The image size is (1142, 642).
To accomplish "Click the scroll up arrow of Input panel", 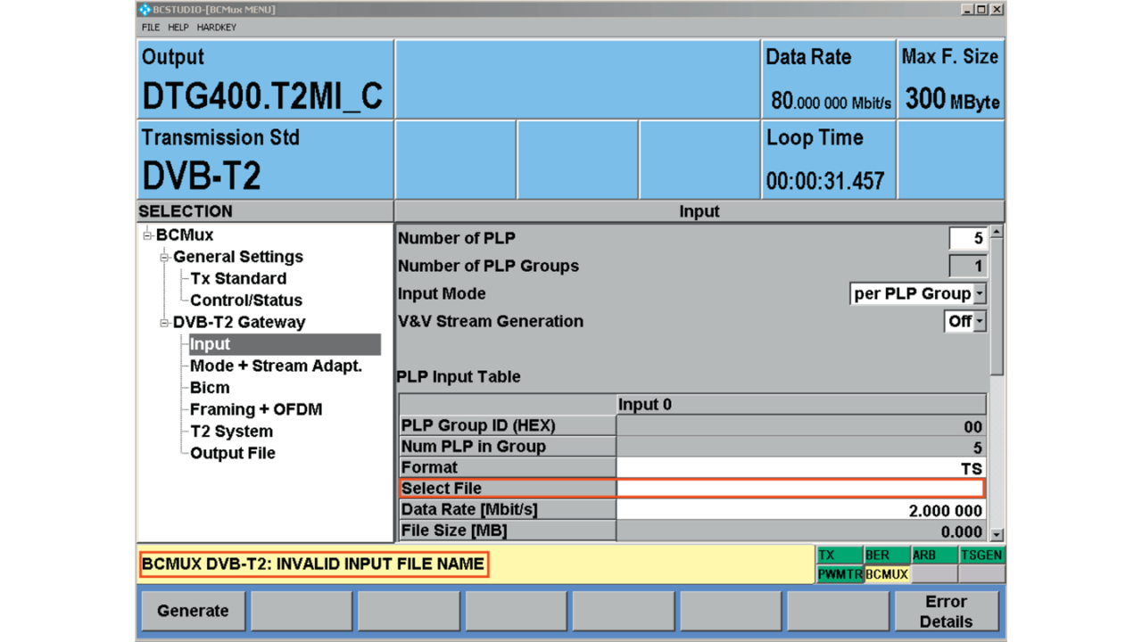I will 997,232.
